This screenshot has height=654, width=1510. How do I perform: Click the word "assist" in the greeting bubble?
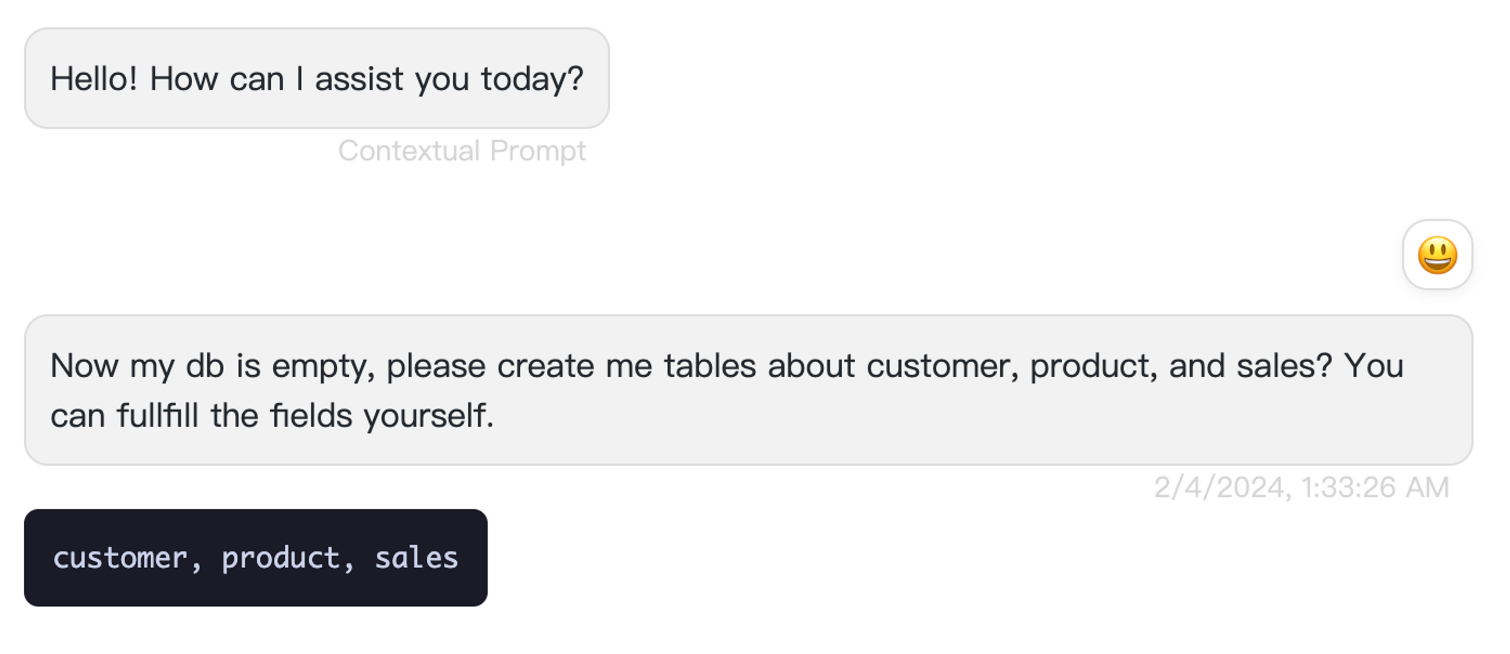click(x=359, y=79)
